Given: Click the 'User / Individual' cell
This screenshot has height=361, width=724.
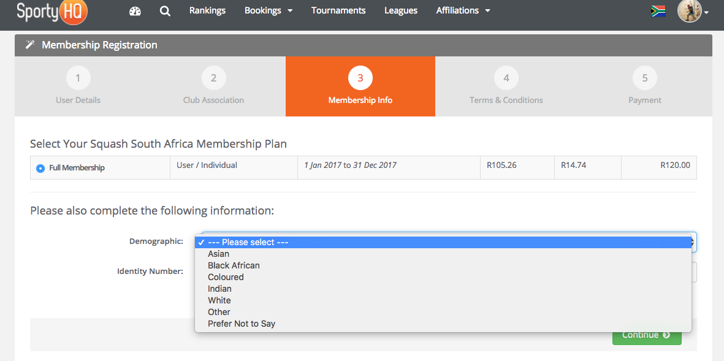Looking at the screenshot, I should pyautogui.click(x=234, y=167).
